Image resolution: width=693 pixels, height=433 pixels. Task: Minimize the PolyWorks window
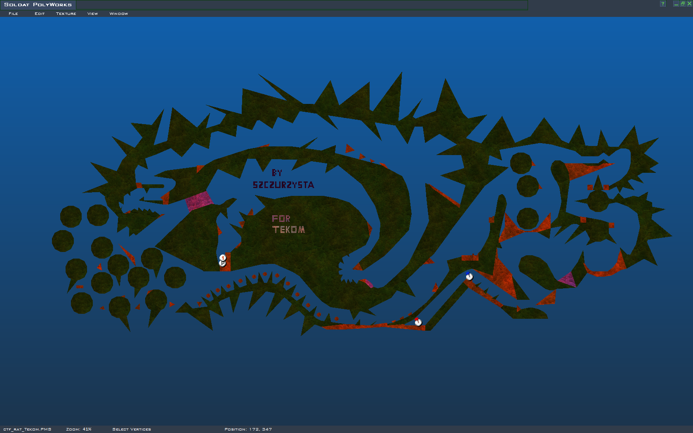676,4
